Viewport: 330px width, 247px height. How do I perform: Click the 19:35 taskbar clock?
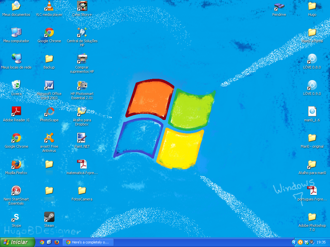tap(321, 242)
